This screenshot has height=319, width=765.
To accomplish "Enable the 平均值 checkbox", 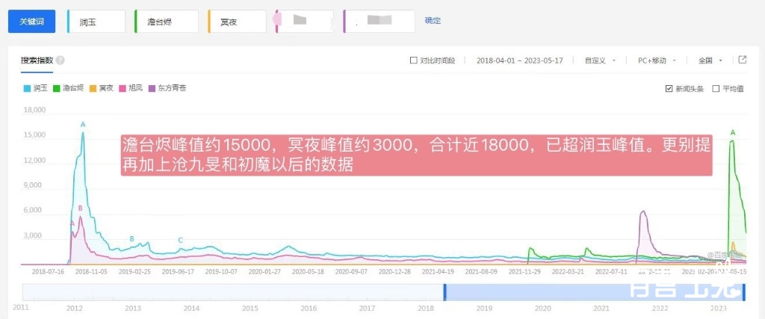I will pyautogui.click(x=716, y=88).
